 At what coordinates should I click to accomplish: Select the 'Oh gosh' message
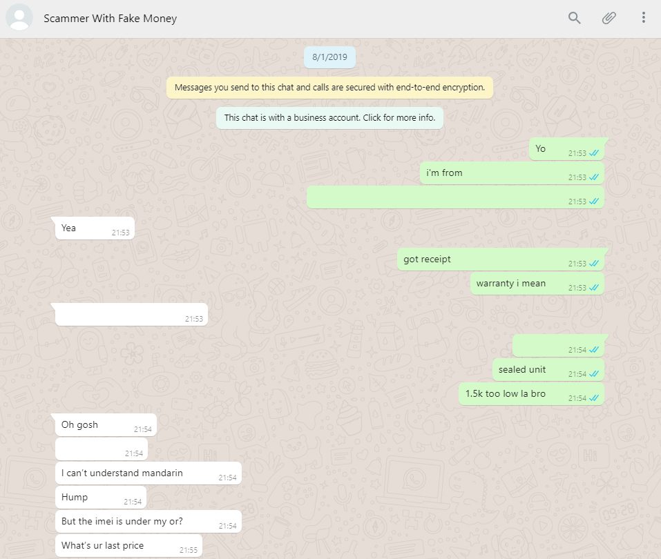click(106, 425)
